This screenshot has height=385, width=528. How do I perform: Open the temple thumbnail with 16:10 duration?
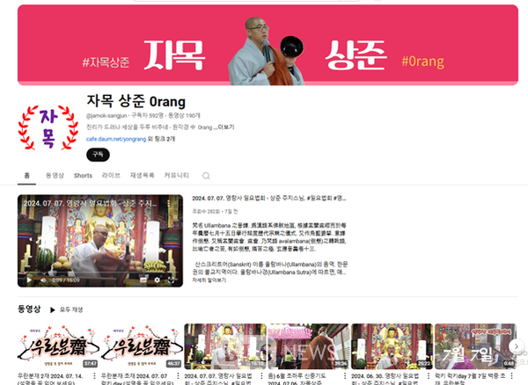click(x=225, y=346)
